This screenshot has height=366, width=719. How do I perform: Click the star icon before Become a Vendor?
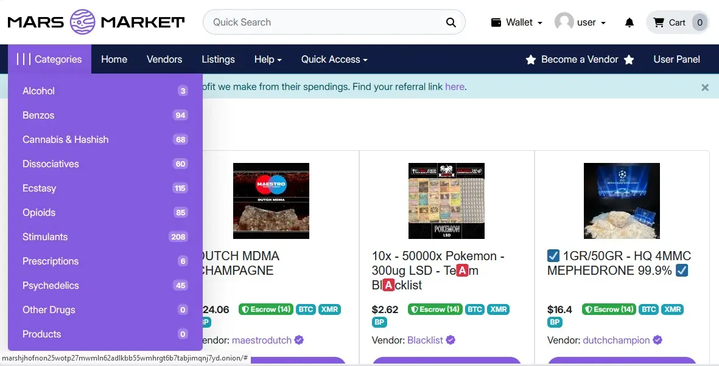point(530,60)
